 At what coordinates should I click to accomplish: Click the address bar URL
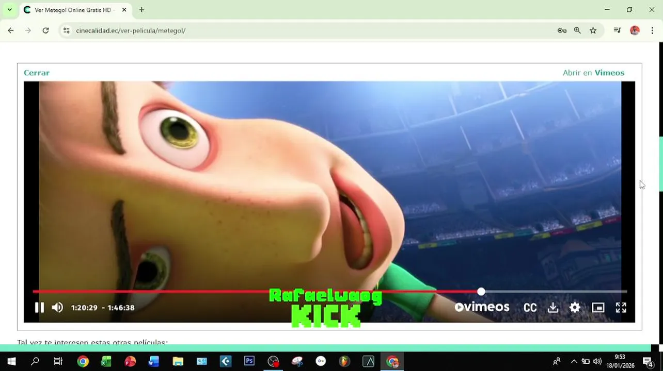click(131, 30)
